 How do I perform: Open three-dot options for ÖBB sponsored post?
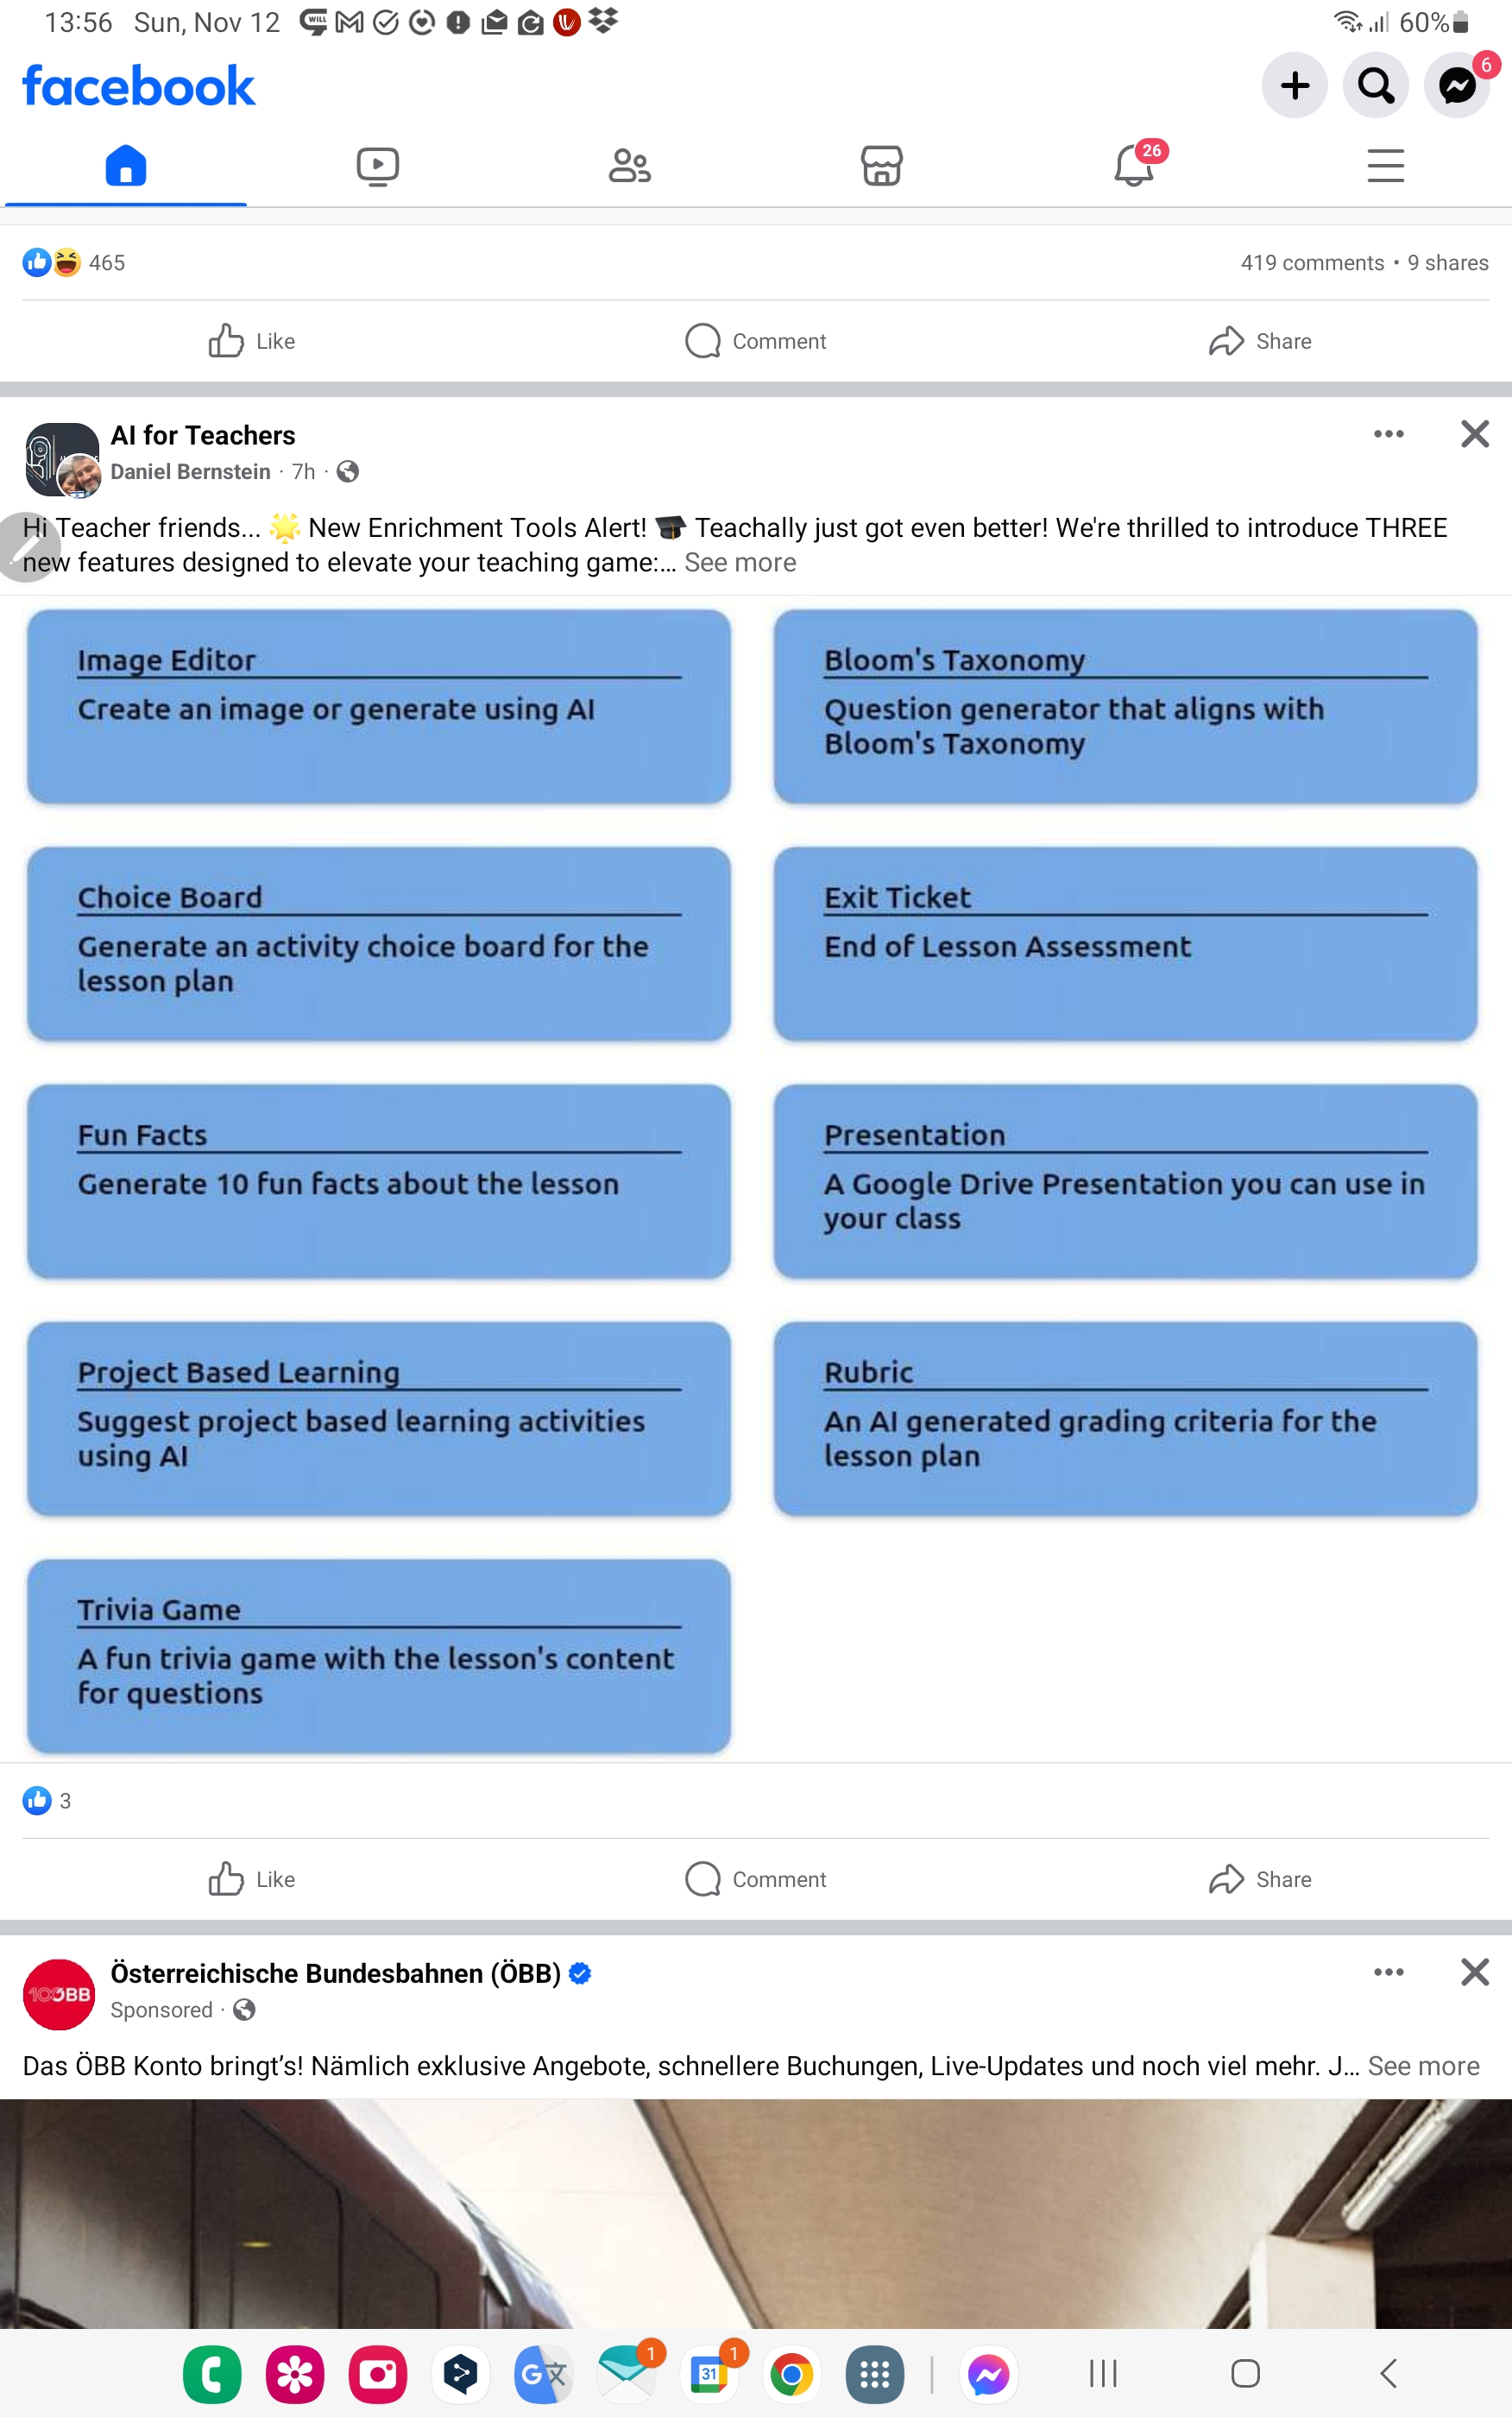point(1388,1972)
